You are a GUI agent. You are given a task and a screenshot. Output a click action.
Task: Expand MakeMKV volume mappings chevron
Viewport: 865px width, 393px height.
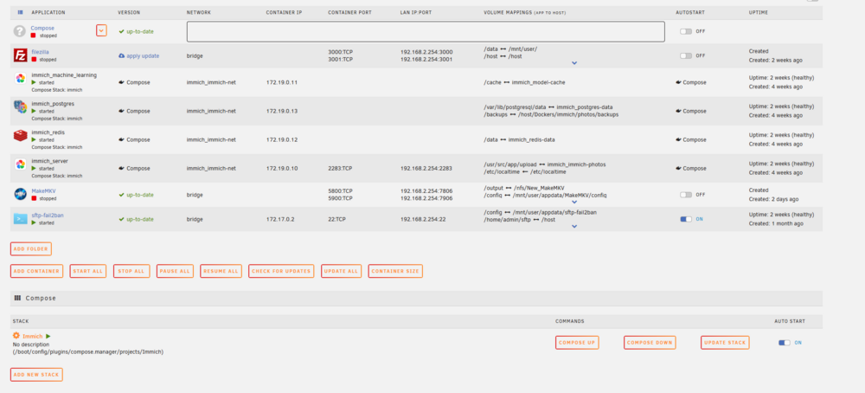pos(574,203)
